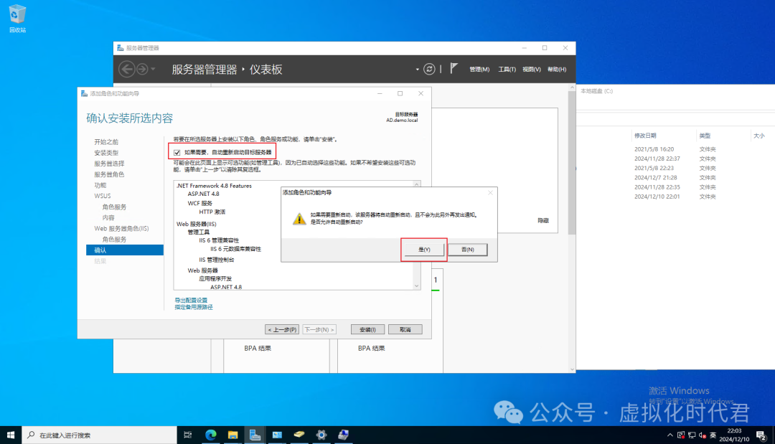Click the last pinned taskbar app icon
The image size is (775, 444).
(344, 435)
